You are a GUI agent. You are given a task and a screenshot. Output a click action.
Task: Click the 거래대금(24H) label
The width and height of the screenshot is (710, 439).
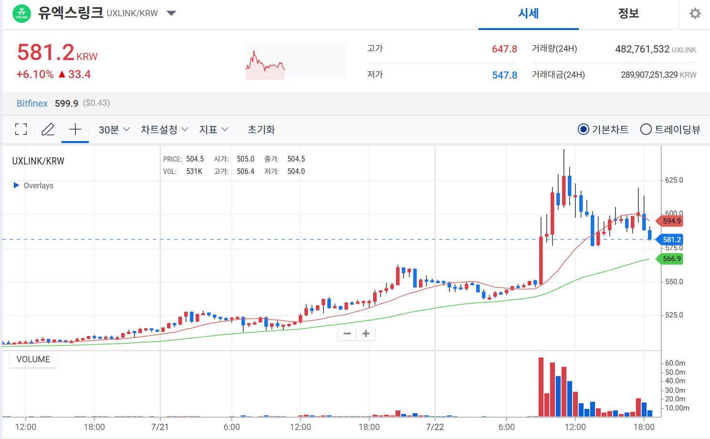558,75
